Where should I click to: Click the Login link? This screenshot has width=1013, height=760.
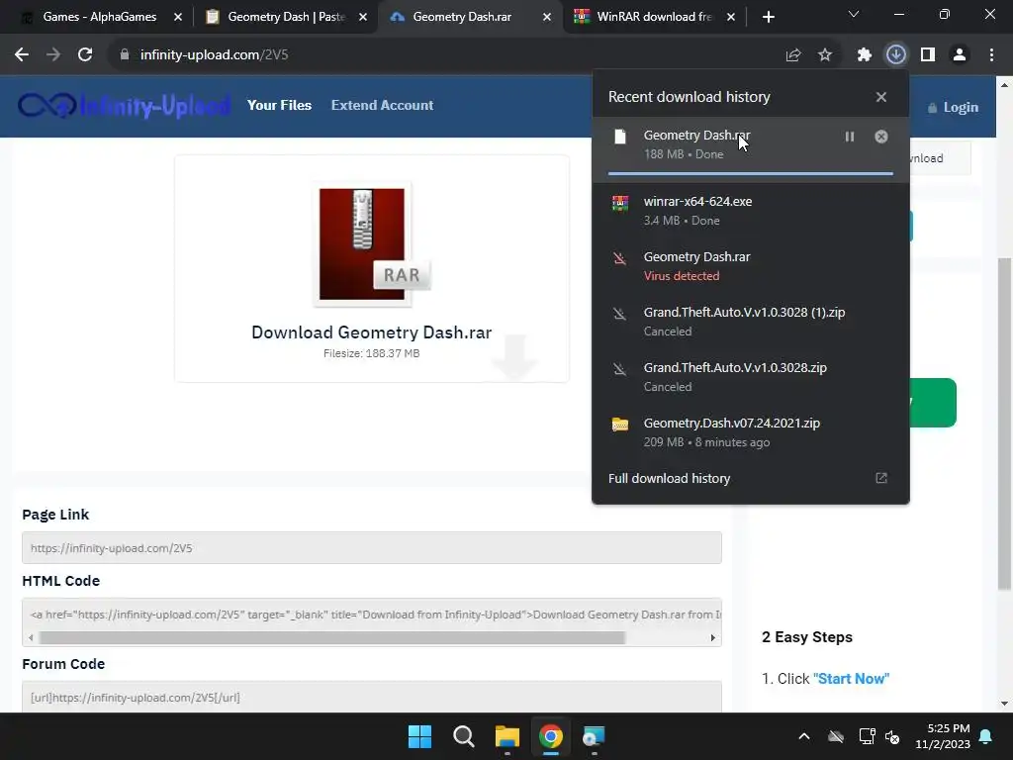point(953,107)
